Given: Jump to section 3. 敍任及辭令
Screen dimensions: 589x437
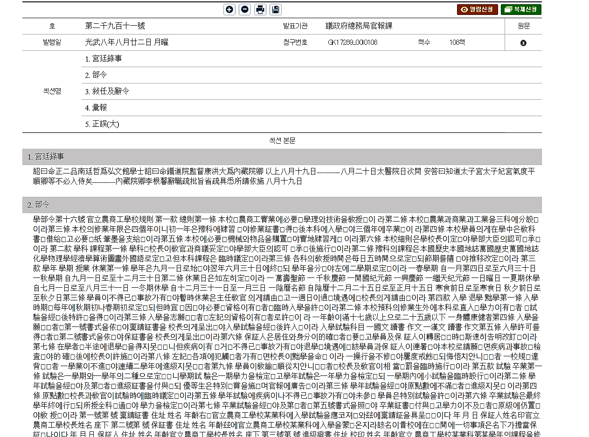Looking at the screenshot, I should (x=107, y=91).
